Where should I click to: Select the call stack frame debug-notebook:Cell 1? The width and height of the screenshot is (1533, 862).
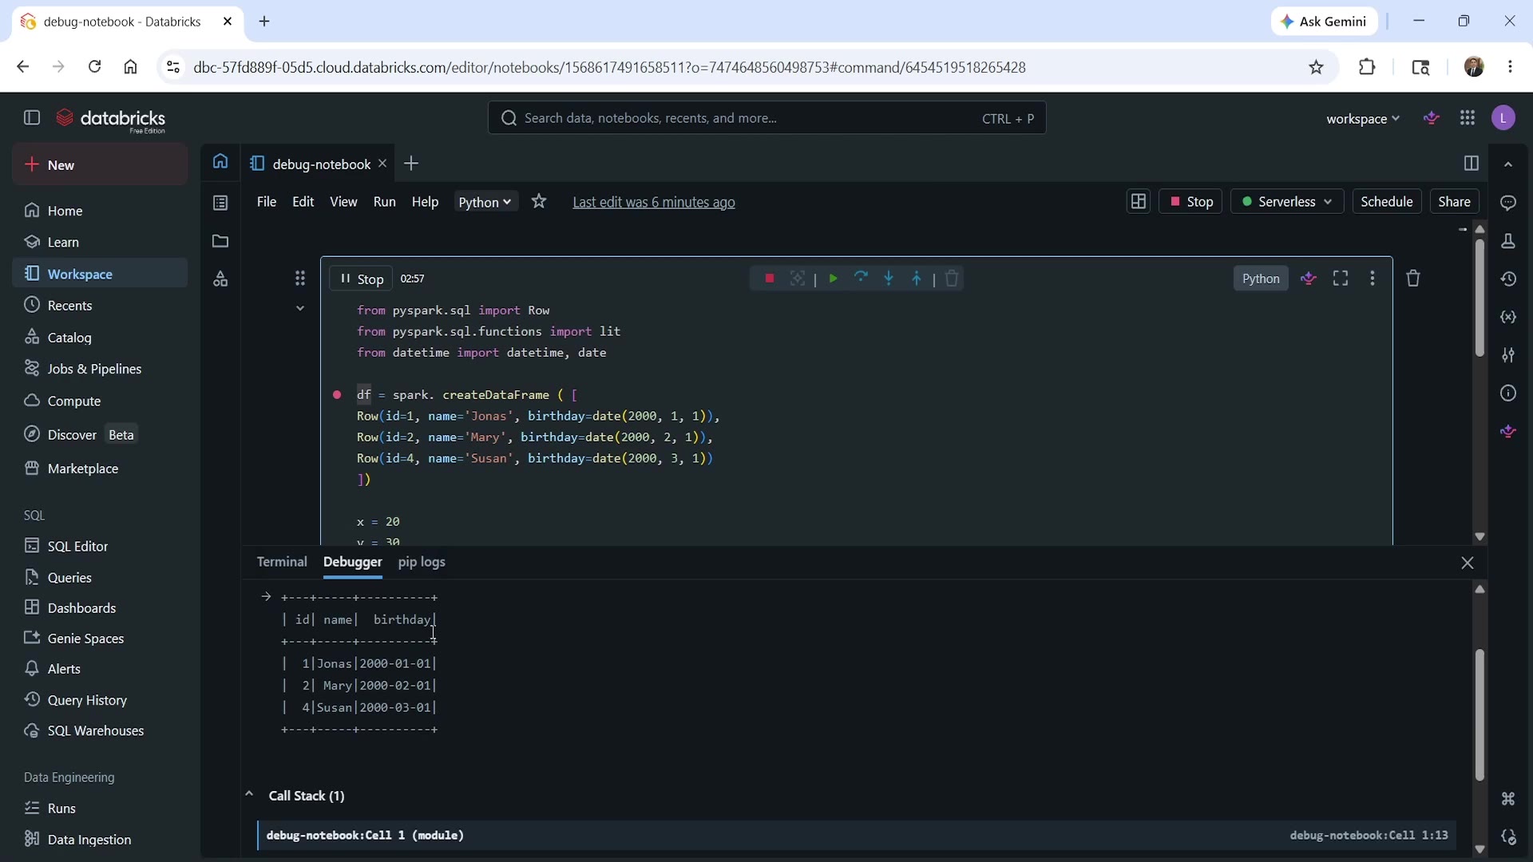tap(857, 835)
